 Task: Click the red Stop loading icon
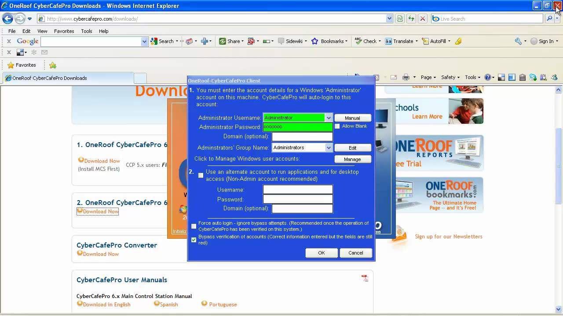click(423, 18)
